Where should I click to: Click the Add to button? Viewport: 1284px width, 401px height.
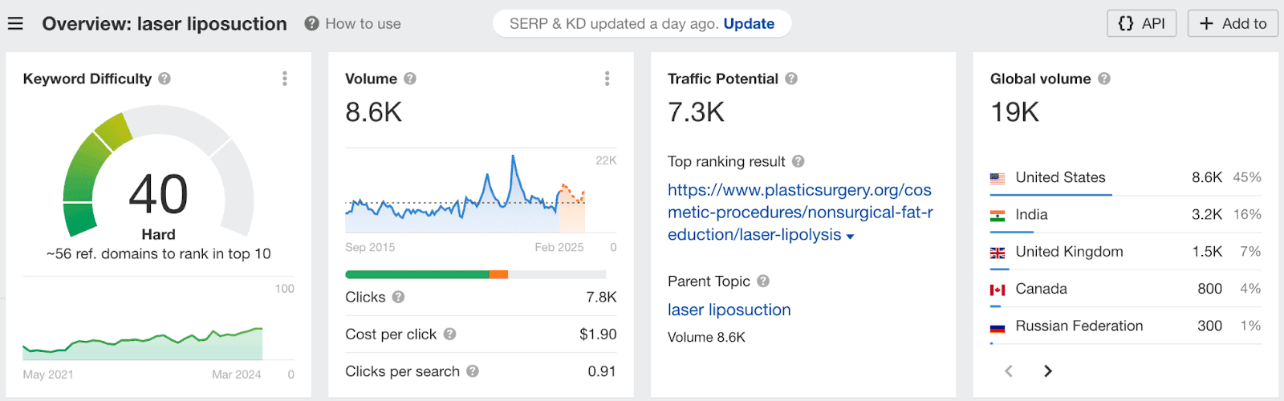(1233, 23)
